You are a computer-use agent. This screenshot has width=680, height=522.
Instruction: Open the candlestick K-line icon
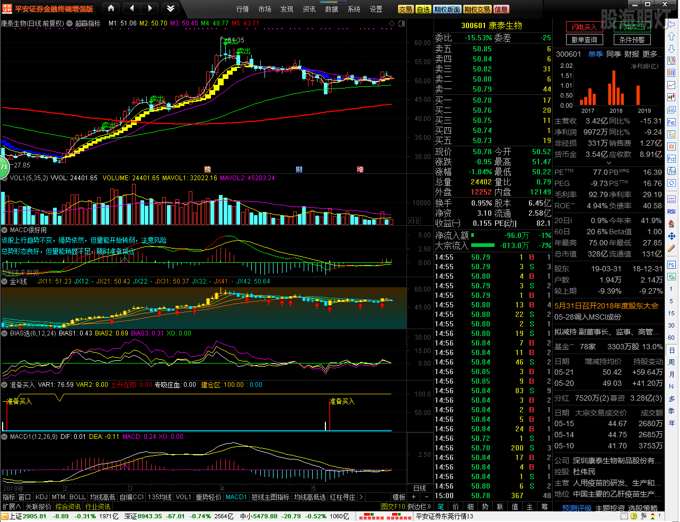pyautogui.click(x=672, y=98)
